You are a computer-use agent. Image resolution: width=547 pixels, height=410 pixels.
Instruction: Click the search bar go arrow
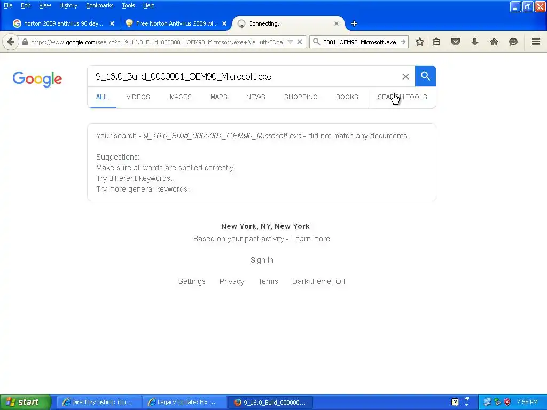403,42
